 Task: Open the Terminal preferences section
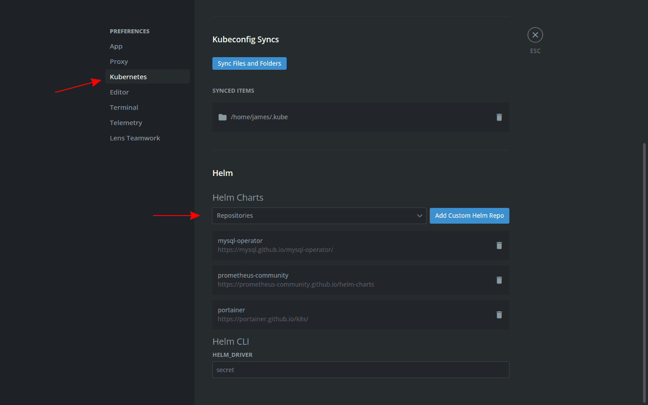(148, 108)
